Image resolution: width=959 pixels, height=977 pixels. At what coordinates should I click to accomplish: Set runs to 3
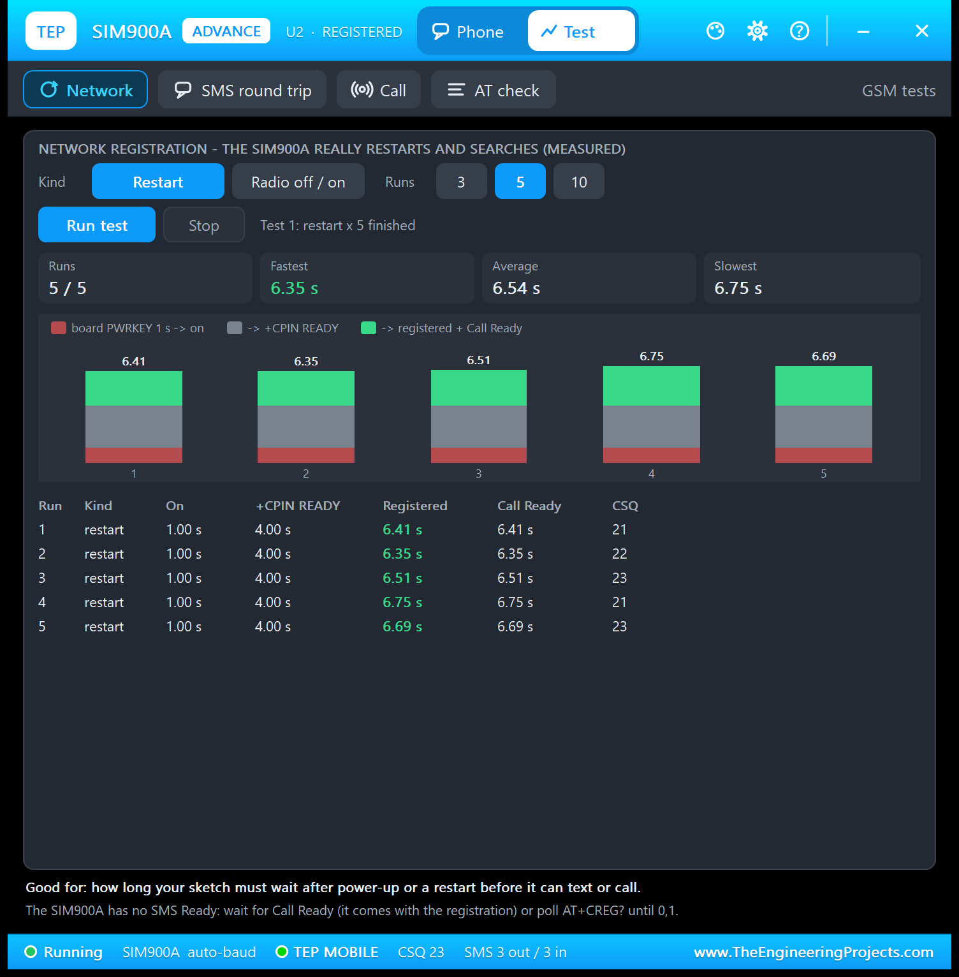click(x=462, y=181)
